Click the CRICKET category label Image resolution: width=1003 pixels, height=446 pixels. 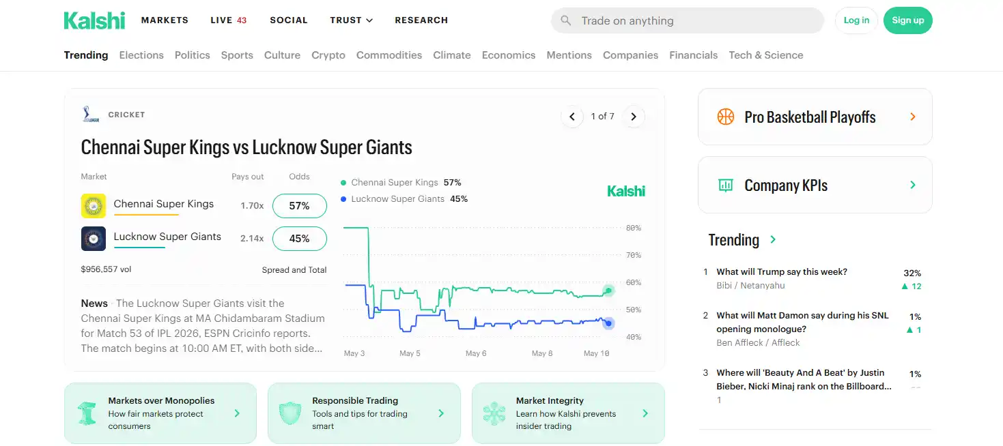point(127,115)
